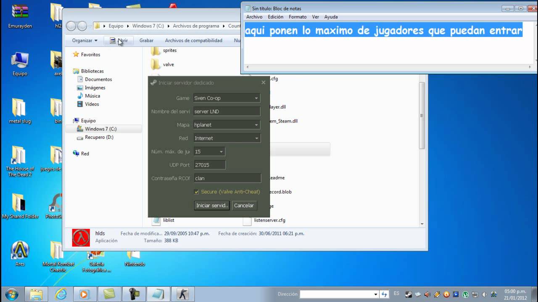
Task: Launch Internet Explorer from the taskbar
Action: click(61, 294)
